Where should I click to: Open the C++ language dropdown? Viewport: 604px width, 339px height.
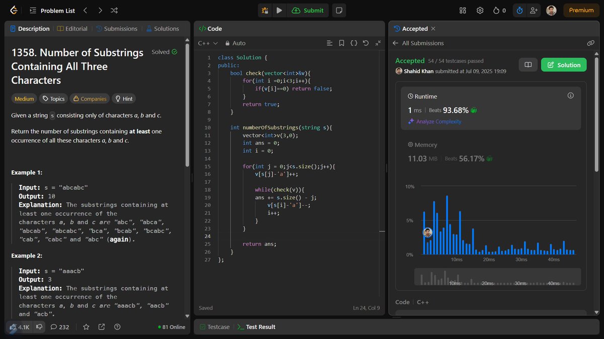pos(208,43)
